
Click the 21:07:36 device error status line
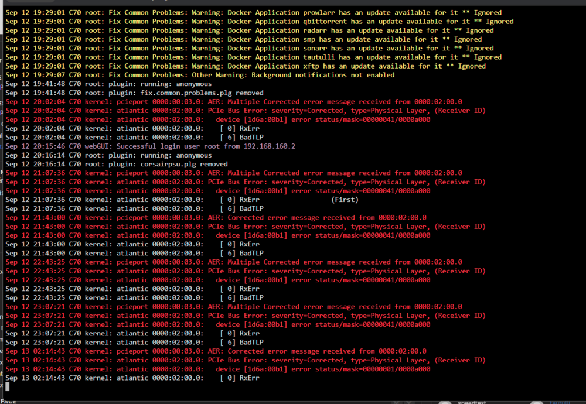(x=218, y=191)
